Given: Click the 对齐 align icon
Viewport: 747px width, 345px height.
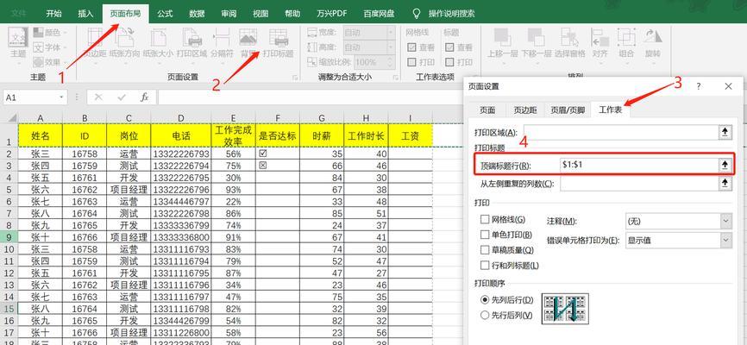Looking at the screenshot, I should (599, 37).
